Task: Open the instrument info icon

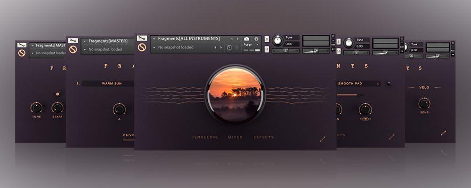Action: click(257, 39)
